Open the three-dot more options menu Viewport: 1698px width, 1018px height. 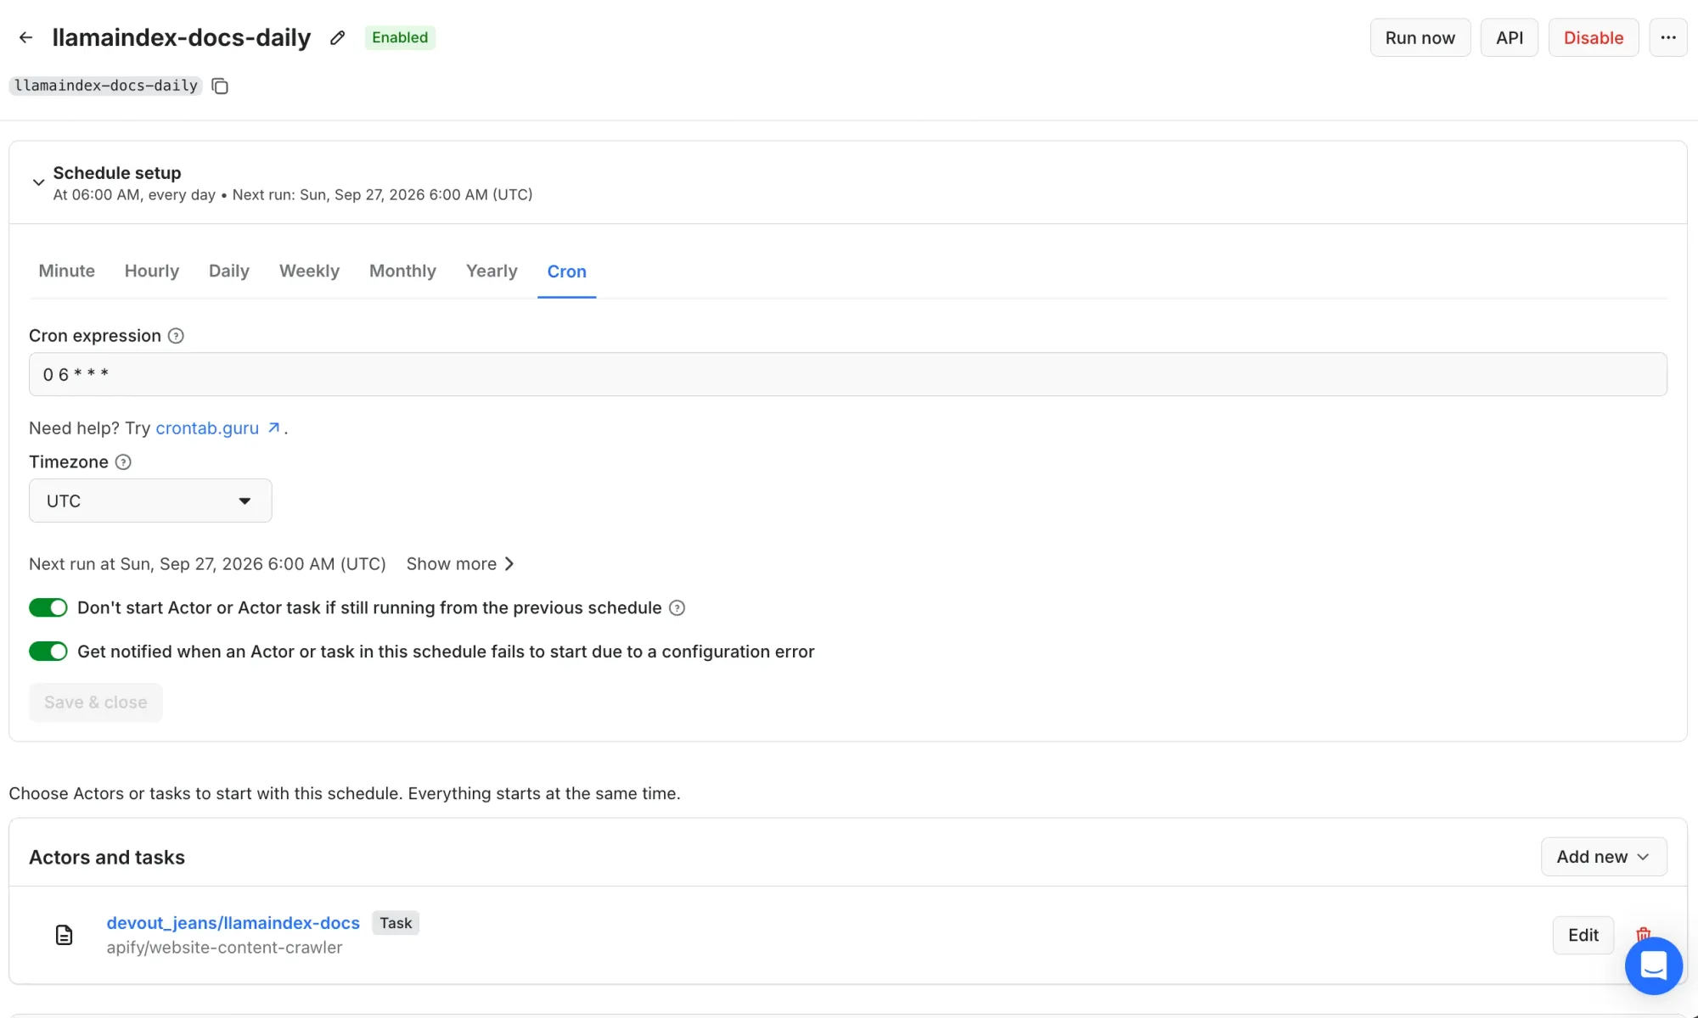coord(1667,37)
